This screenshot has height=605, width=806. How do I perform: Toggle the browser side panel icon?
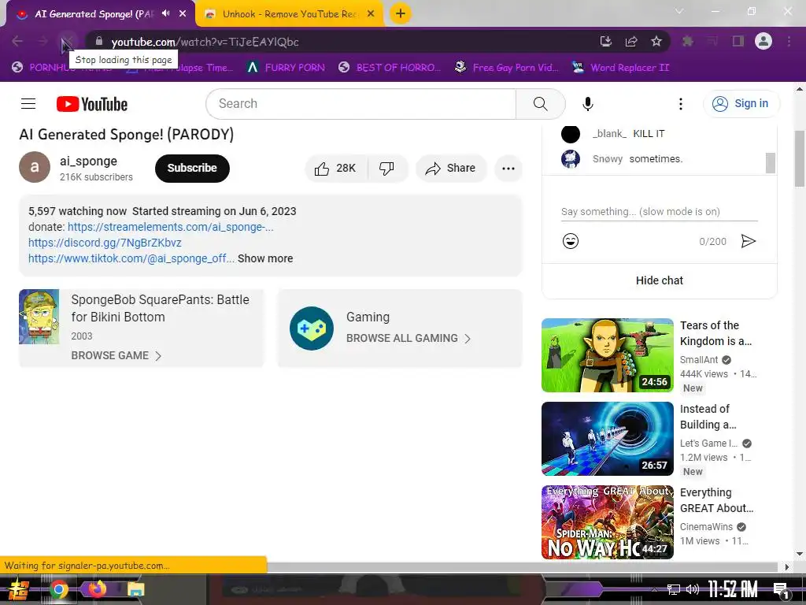pos(738,42)
